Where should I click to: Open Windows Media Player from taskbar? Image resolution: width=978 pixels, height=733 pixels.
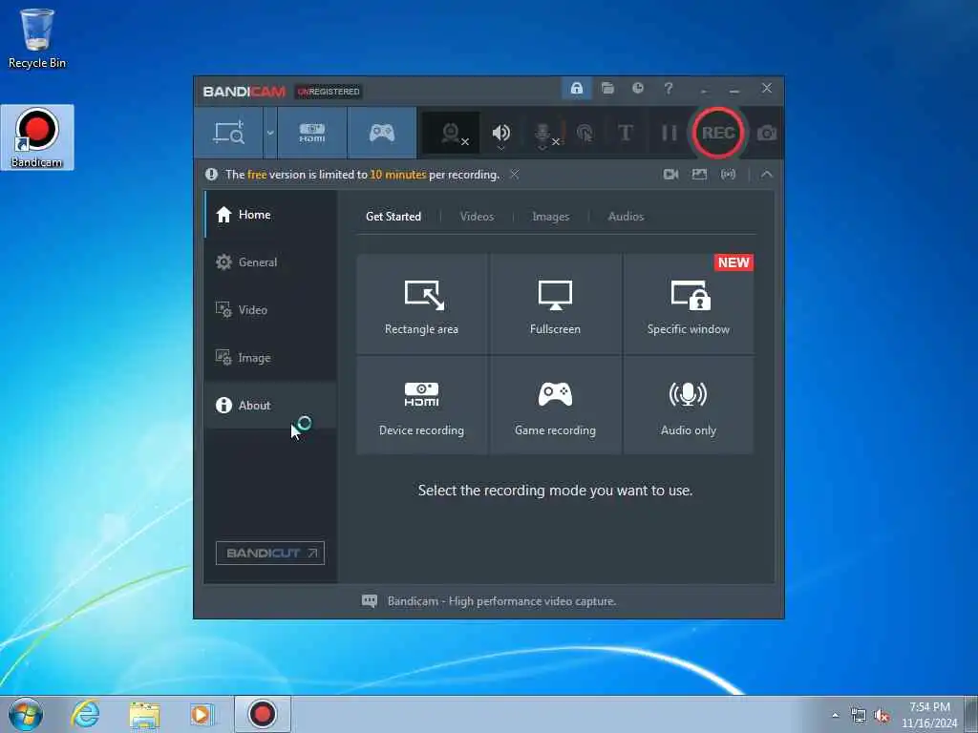tap(202, 714)
